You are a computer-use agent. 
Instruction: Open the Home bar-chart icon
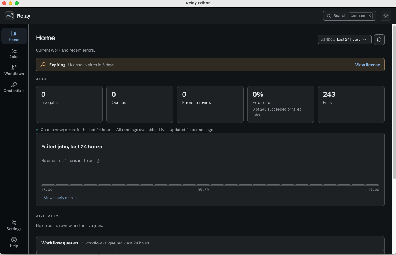point(14,33)
